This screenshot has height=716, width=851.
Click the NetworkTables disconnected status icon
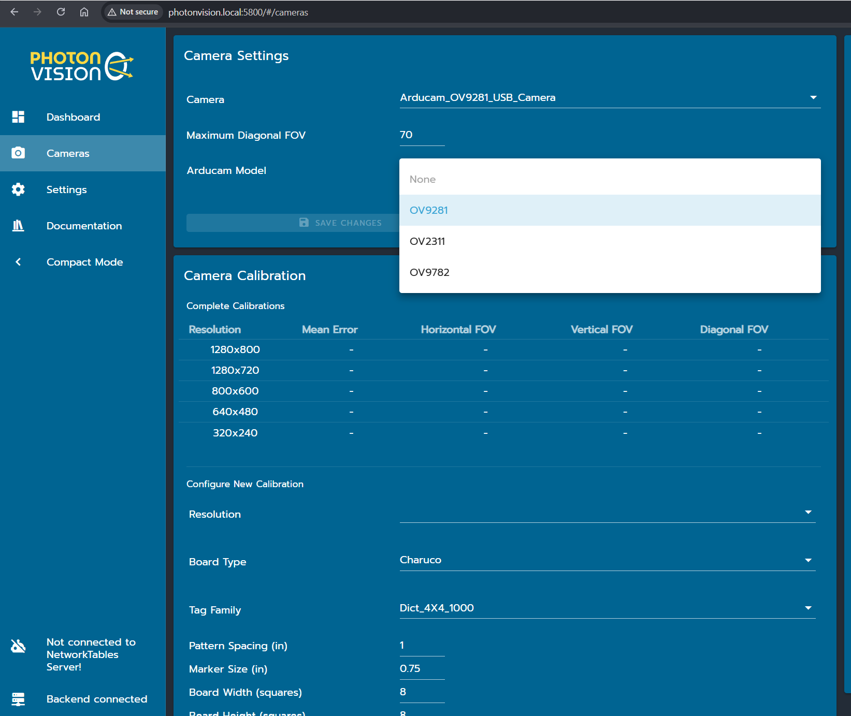click(18, 646)
